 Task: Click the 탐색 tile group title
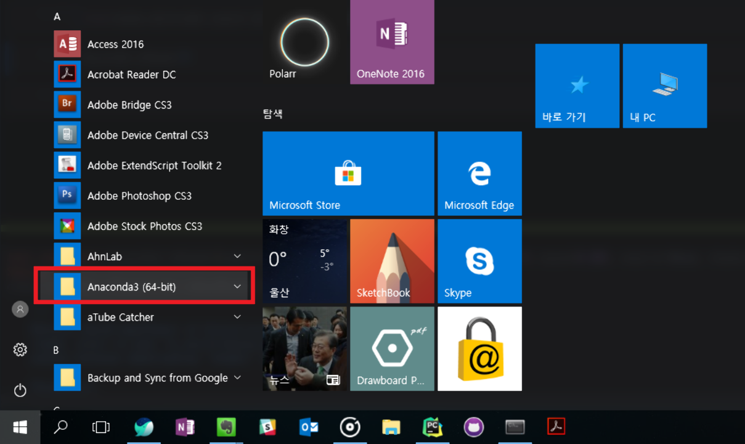[273, 113]
